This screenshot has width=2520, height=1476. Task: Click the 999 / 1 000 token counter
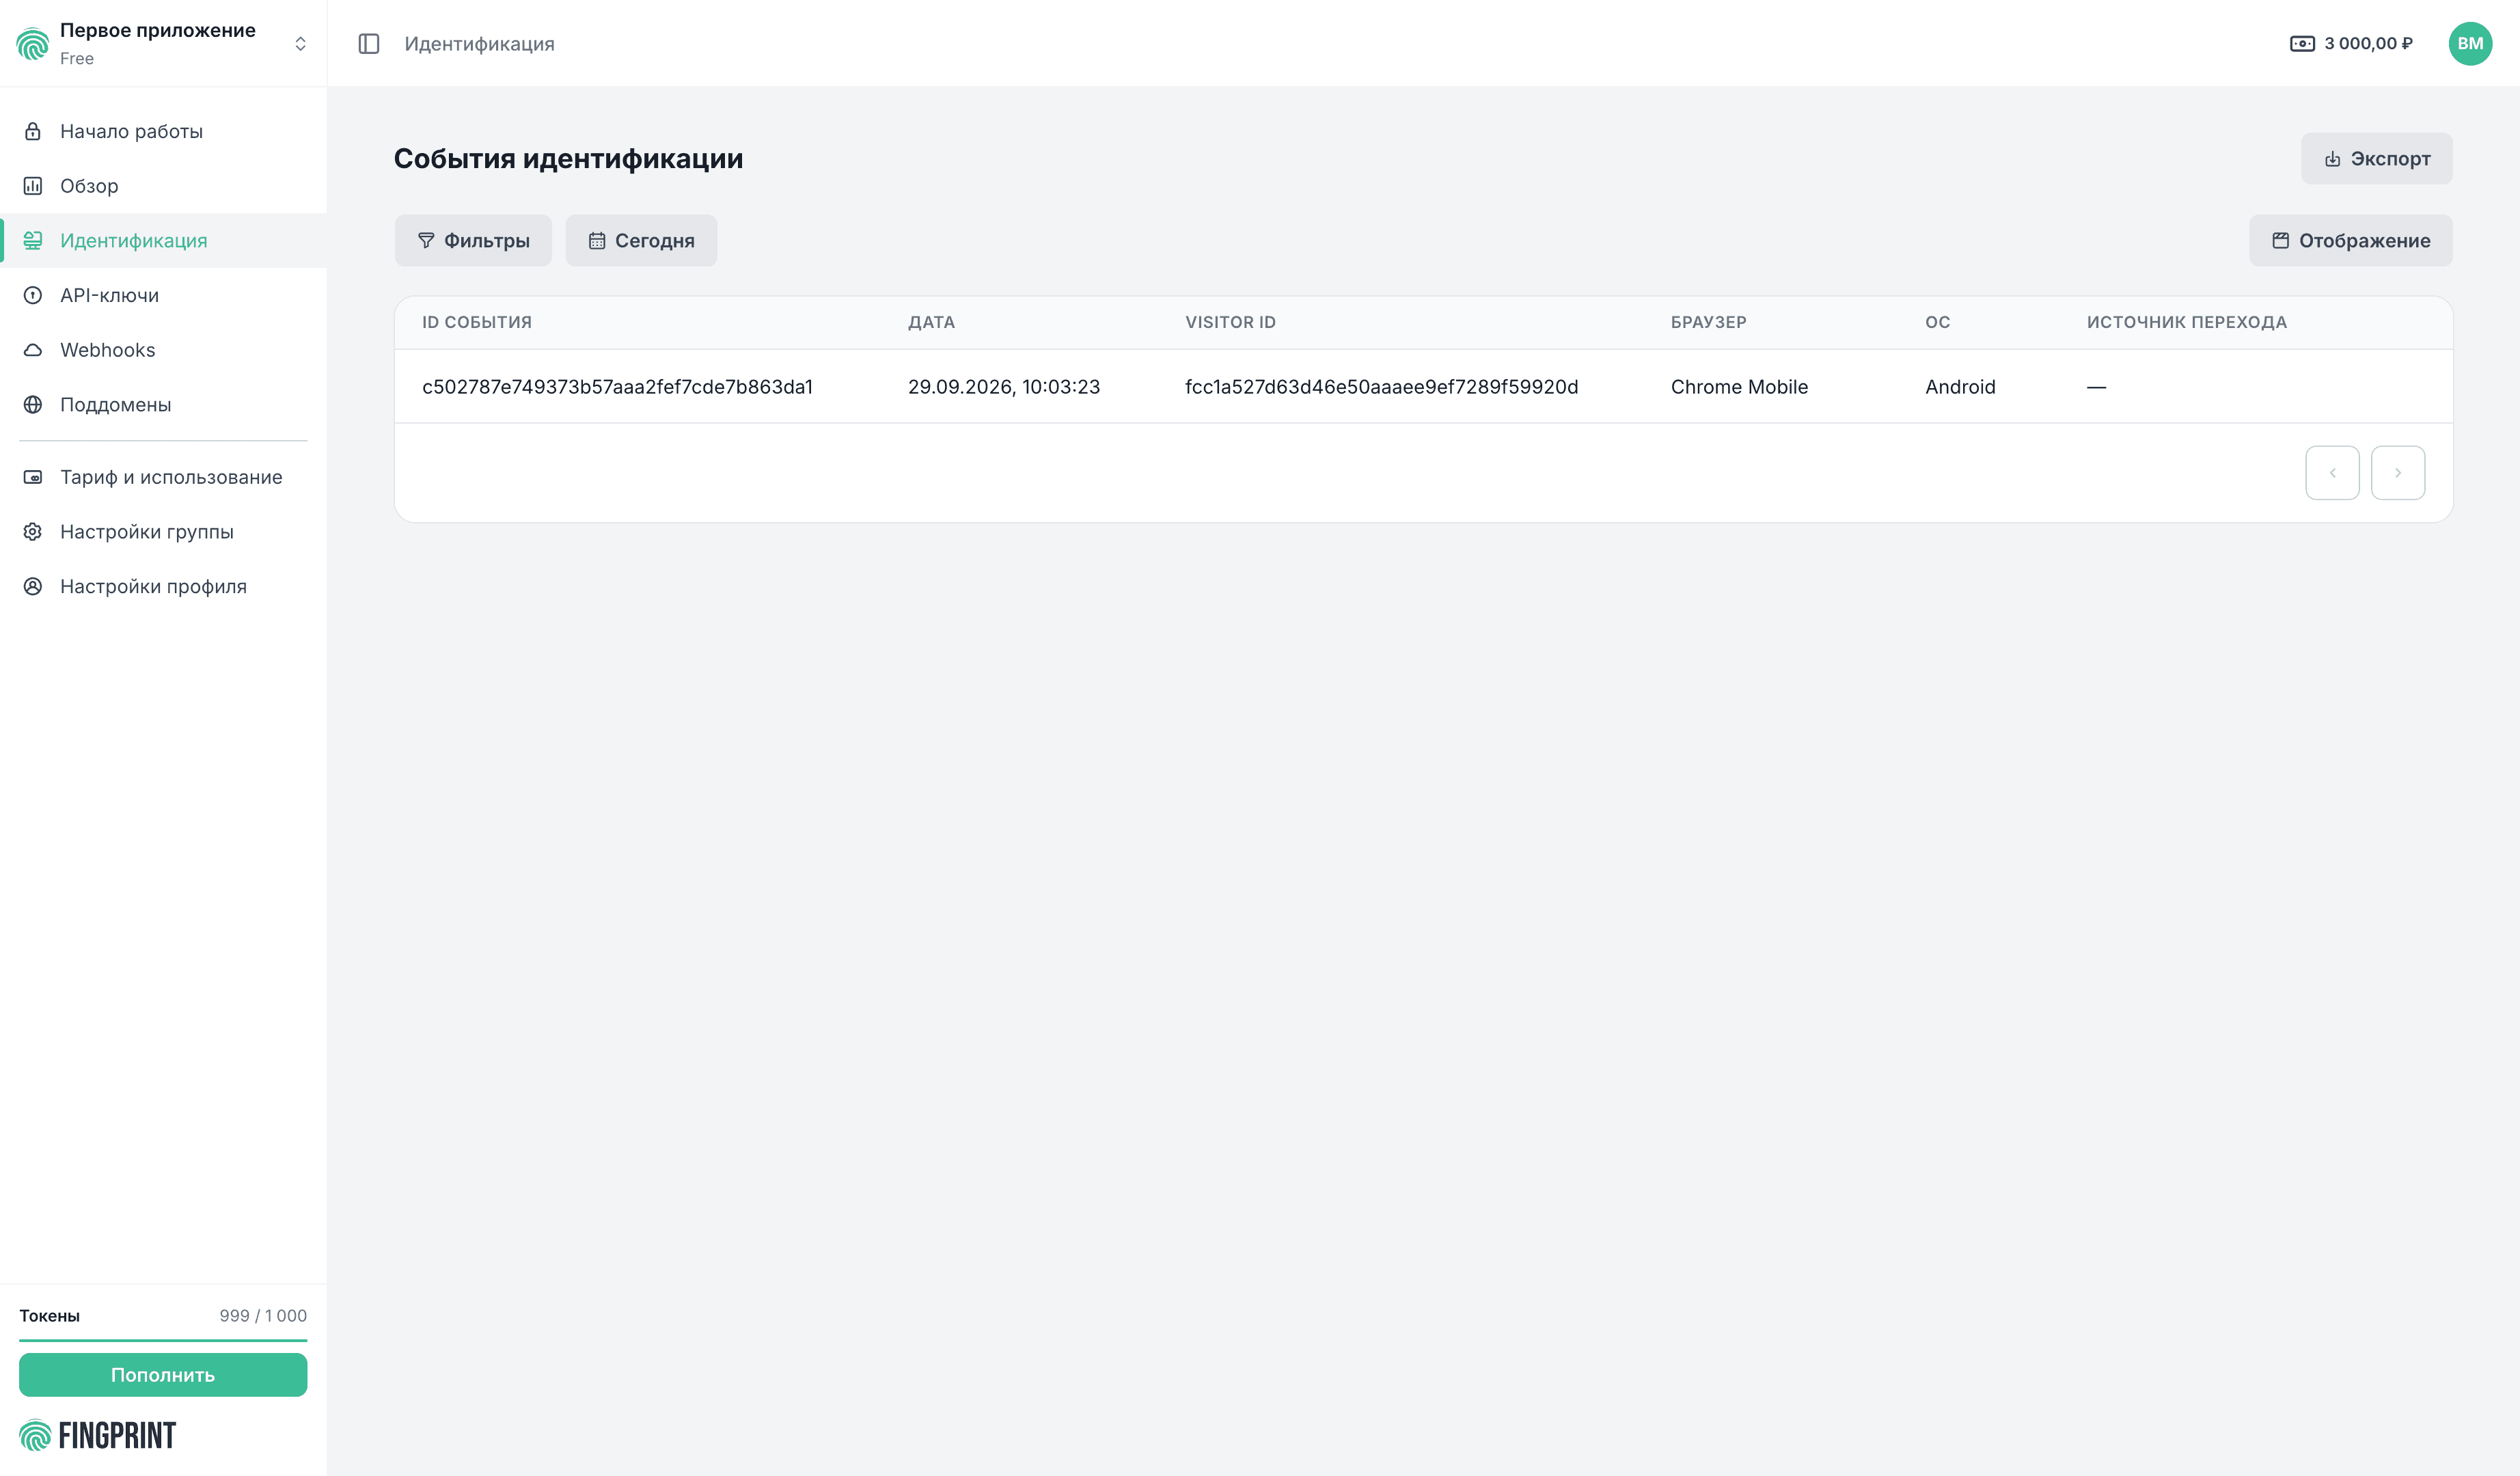point(263,1316)
